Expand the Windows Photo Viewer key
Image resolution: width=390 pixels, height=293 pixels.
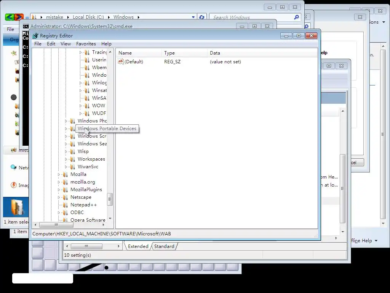[66, 121]
